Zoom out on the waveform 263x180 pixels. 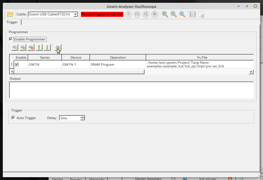point(174,14)
